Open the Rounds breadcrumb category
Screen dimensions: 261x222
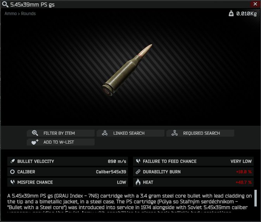click(x=28, y=14)
